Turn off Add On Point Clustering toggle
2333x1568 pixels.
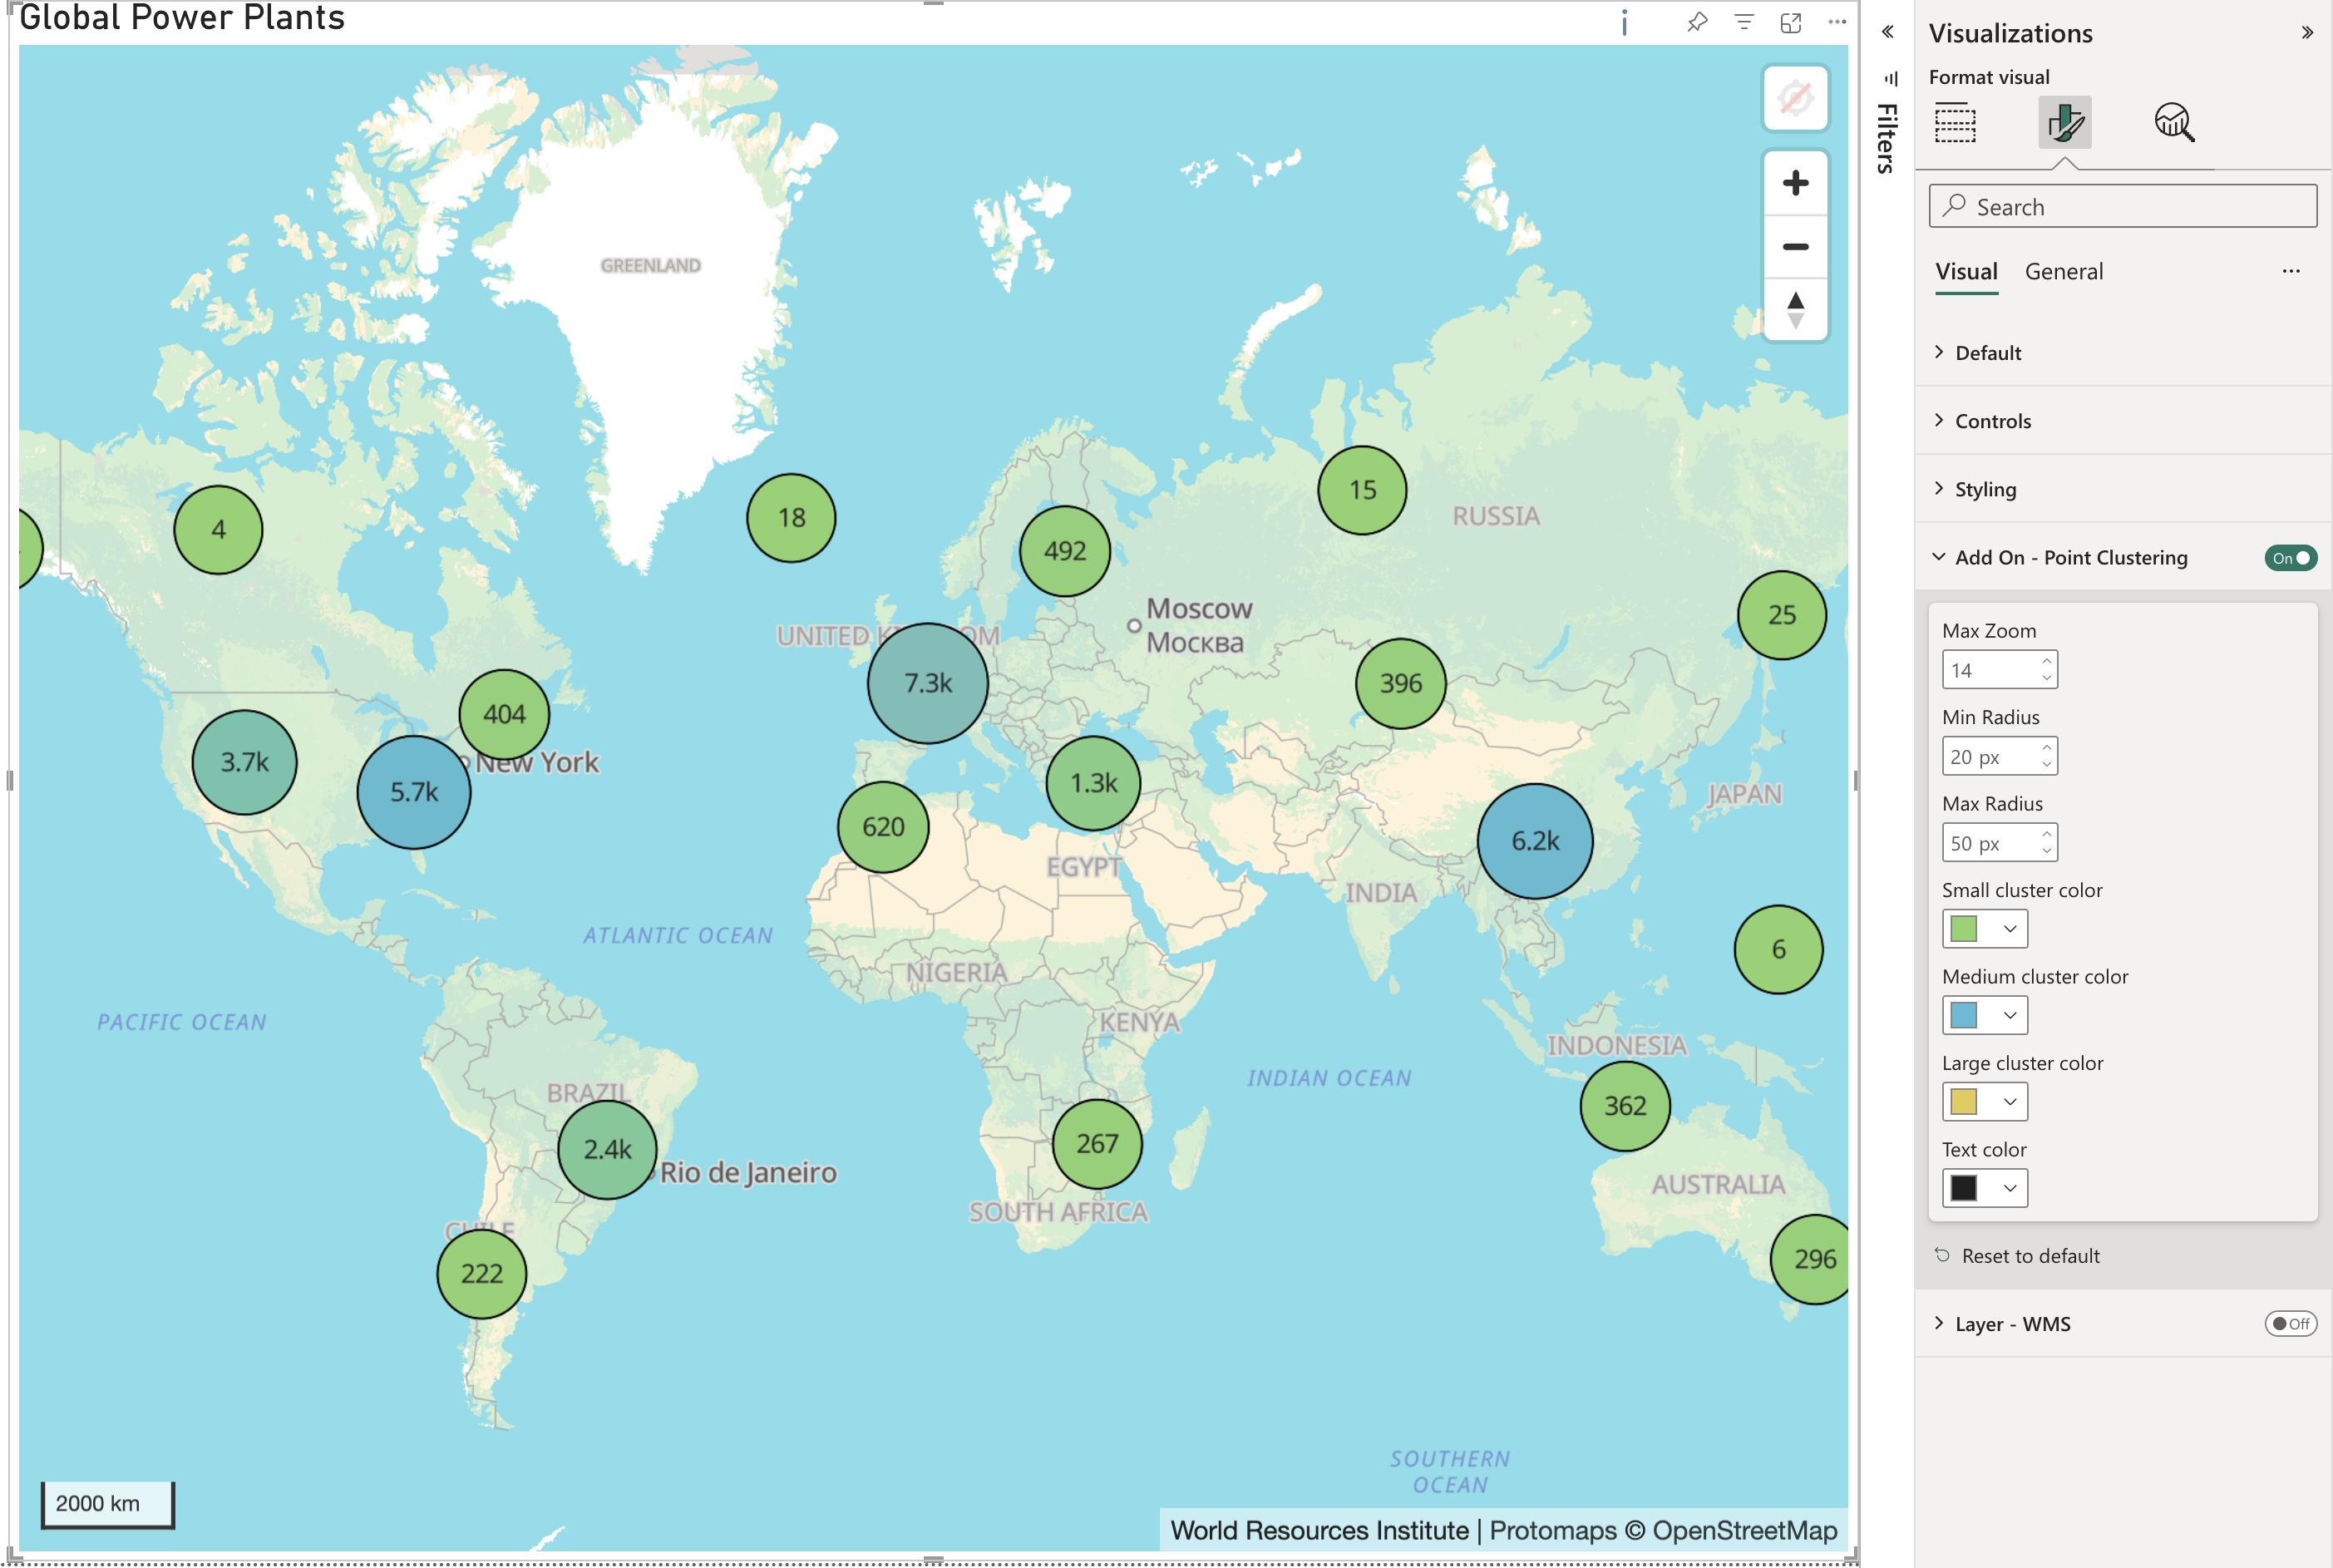tap(2289, 558)
